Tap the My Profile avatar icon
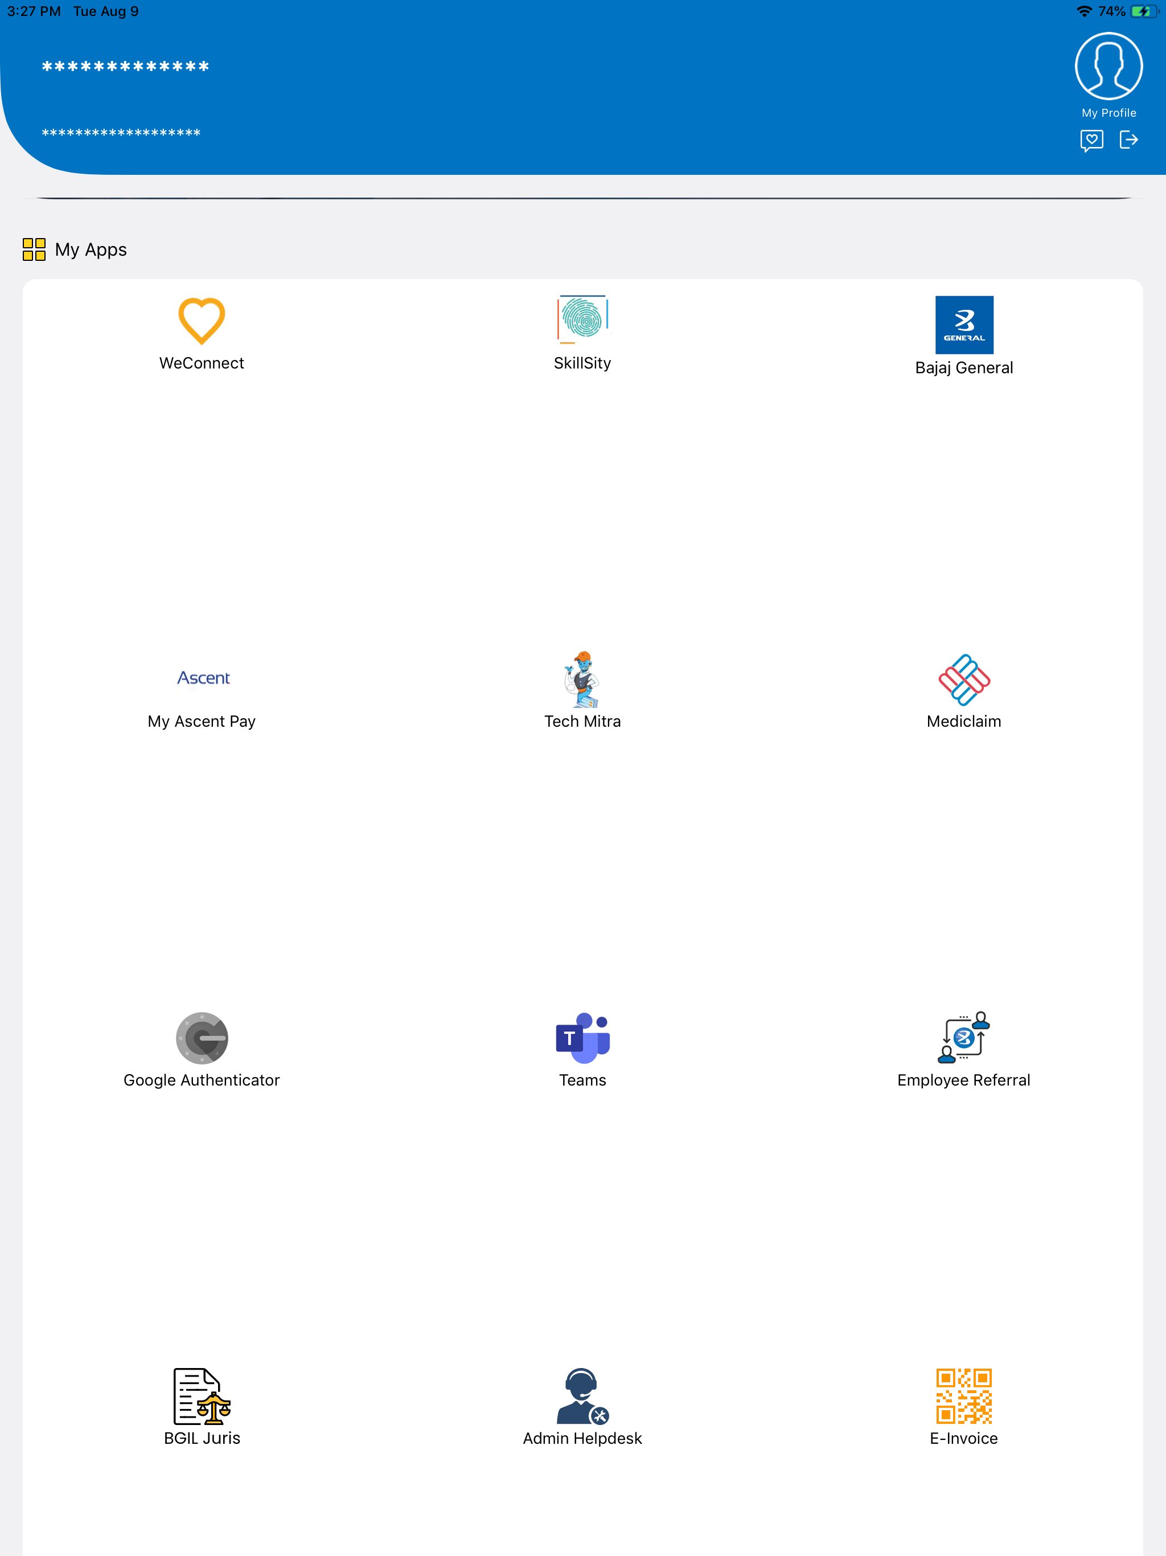The height and width of the screenshot is (1556, 1166). point(1108,66)
